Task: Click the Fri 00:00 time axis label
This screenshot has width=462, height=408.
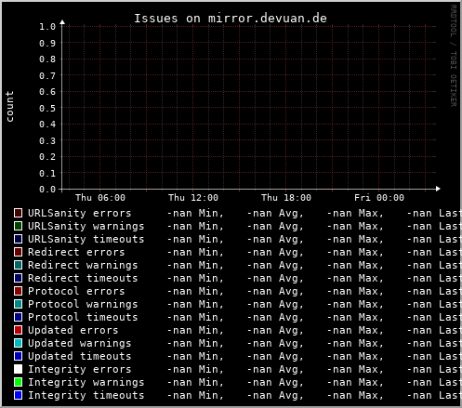Action: [x=379, y=198]
